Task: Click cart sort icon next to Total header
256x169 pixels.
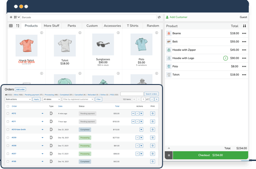Action: tap(244, 26)
